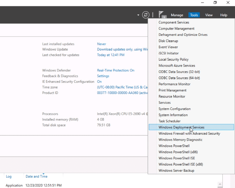Open Real-Time Protection: On link
This screenshot has height=188, width=235.
pyautogui.click(x=116, y=70)
